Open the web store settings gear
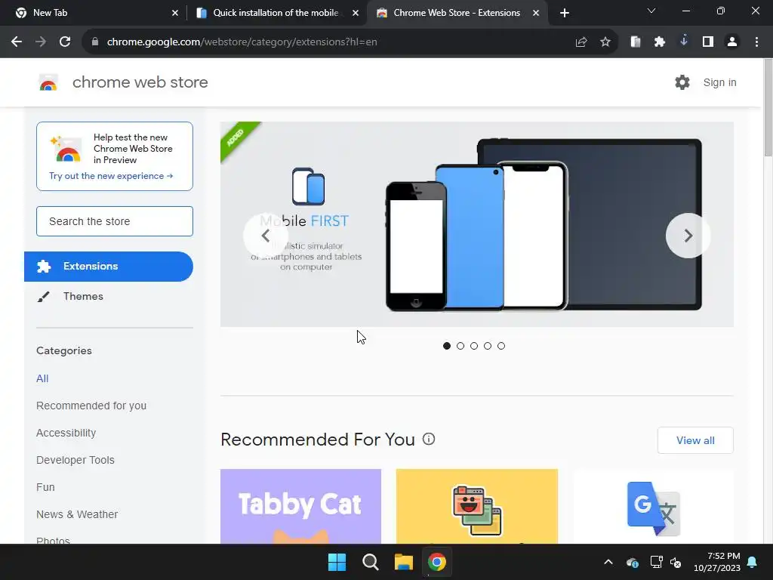 click(682, 82)
